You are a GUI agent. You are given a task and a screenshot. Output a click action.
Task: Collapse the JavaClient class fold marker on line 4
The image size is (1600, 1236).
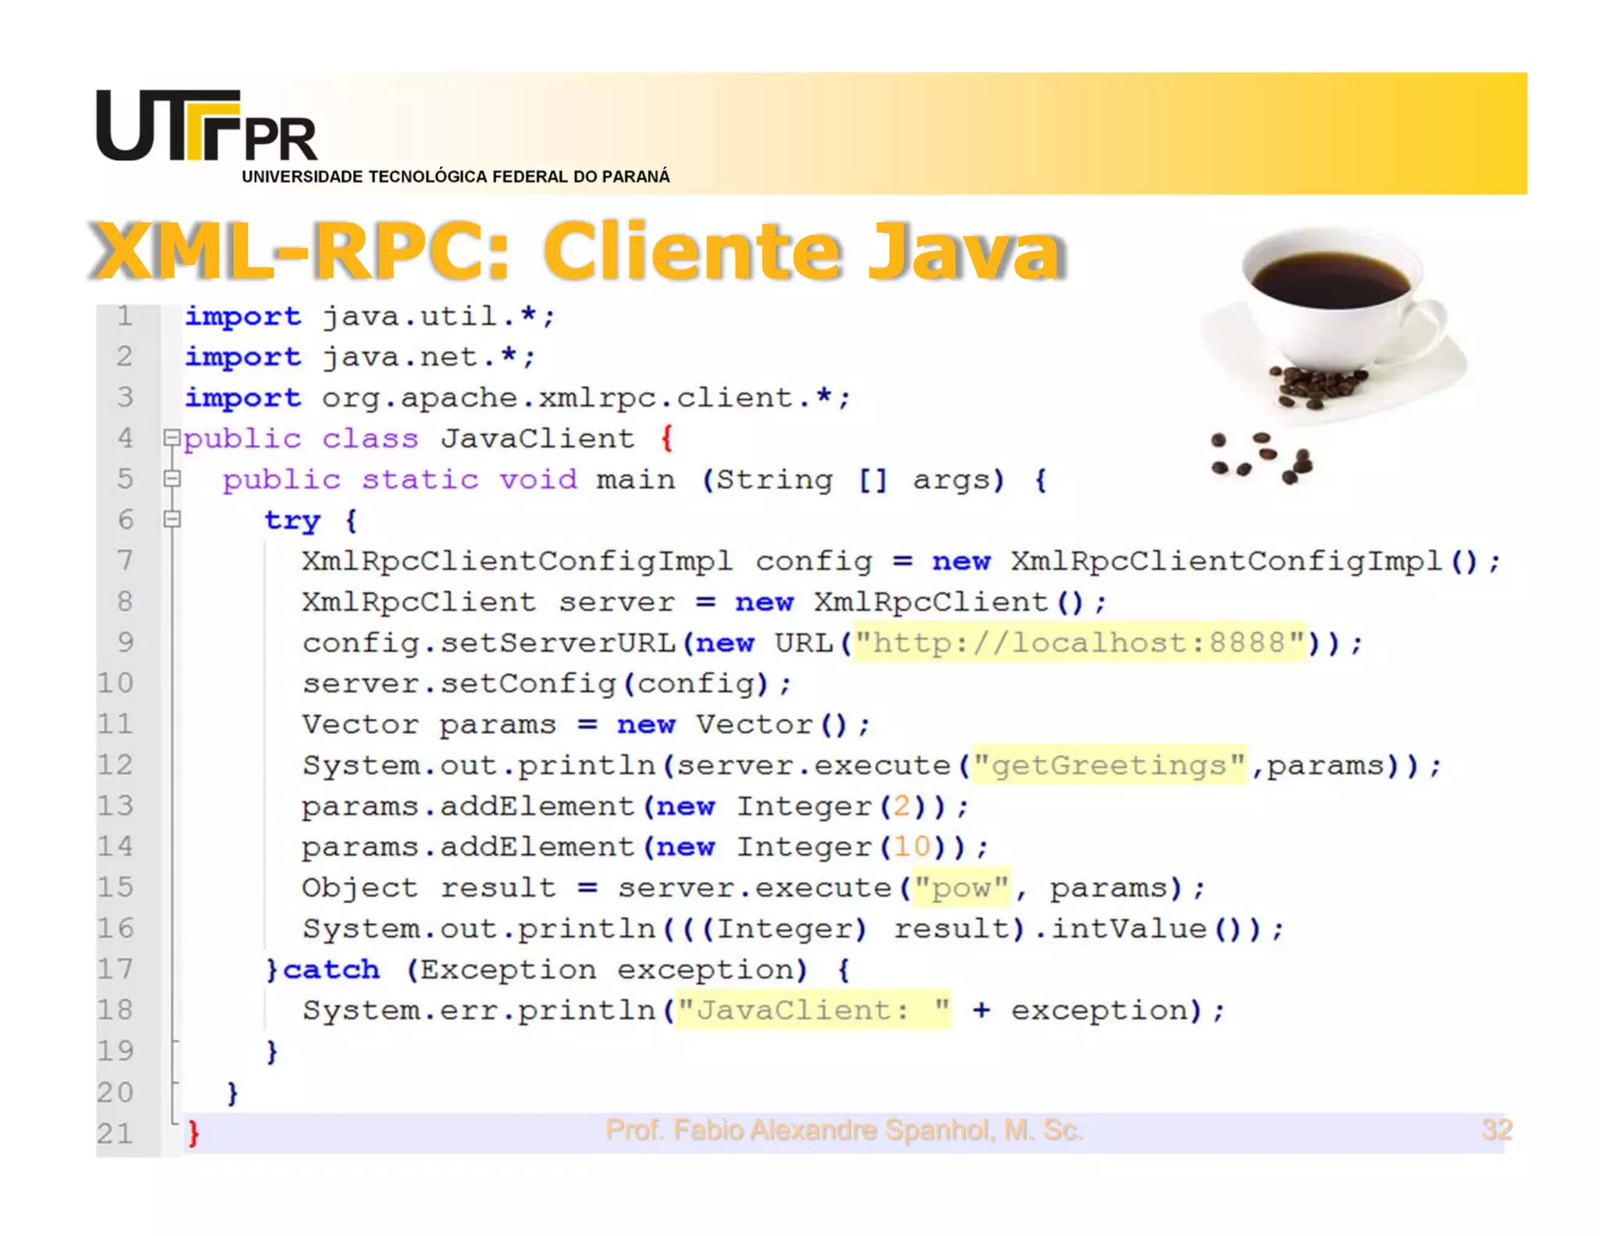point(172,438)
